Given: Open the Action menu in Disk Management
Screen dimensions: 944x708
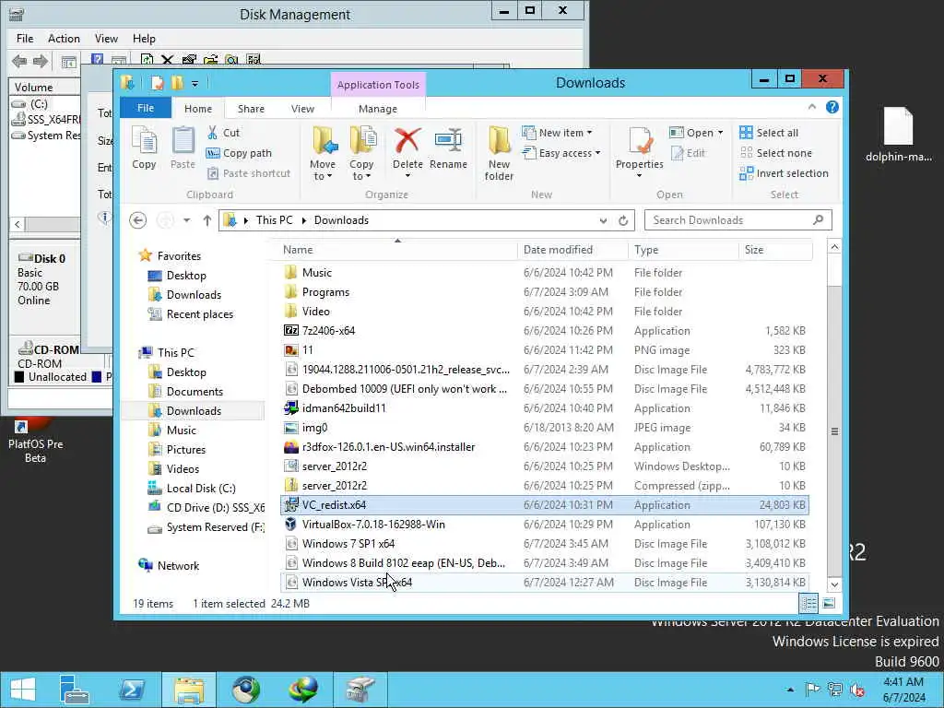Looking at the screenshot, I should [64, 39].
